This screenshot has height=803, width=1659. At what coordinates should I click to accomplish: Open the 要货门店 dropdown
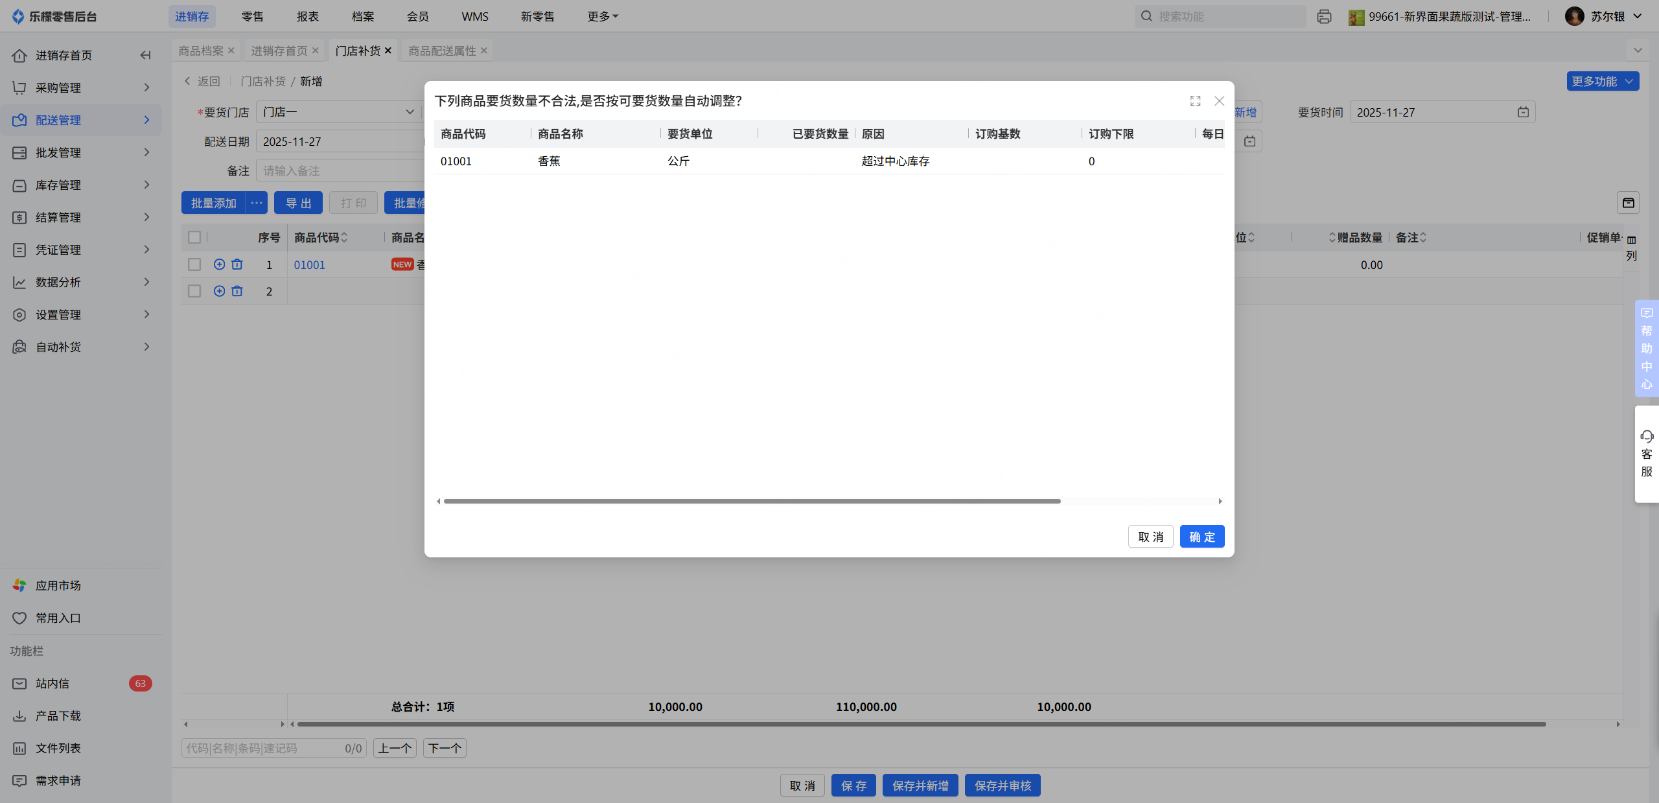(337, 112)
